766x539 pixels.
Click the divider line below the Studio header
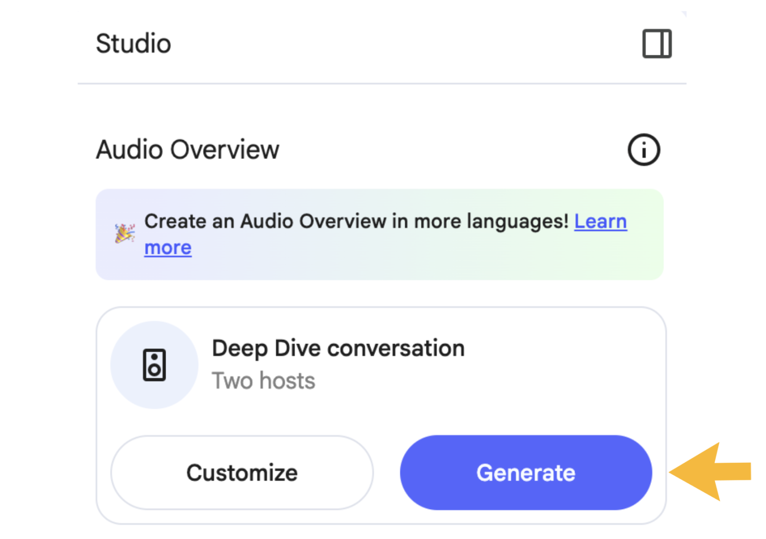coord(382,84)
